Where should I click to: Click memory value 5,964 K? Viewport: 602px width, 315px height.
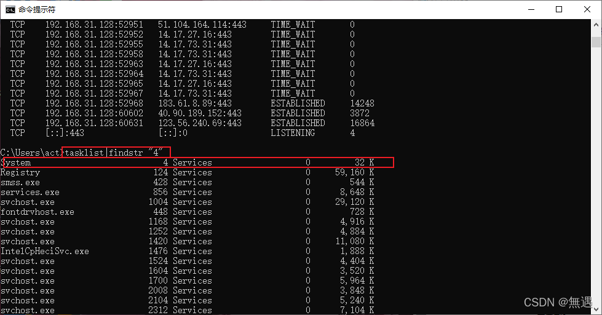(357, 281)
